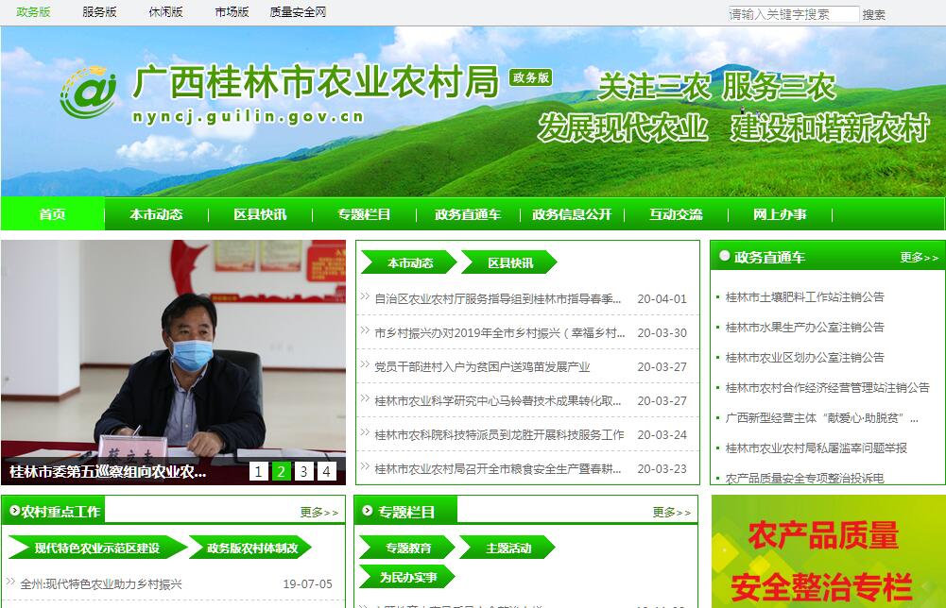Viewport: 946px width, 608px height.
Task: Select 政务版农村体制改 tab
Action: click(x=251, y=548)
